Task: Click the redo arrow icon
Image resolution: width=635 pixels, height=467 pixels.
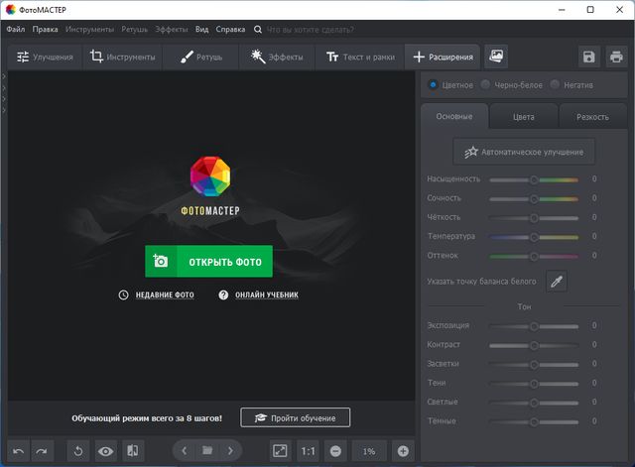Action: click(41, 451)
